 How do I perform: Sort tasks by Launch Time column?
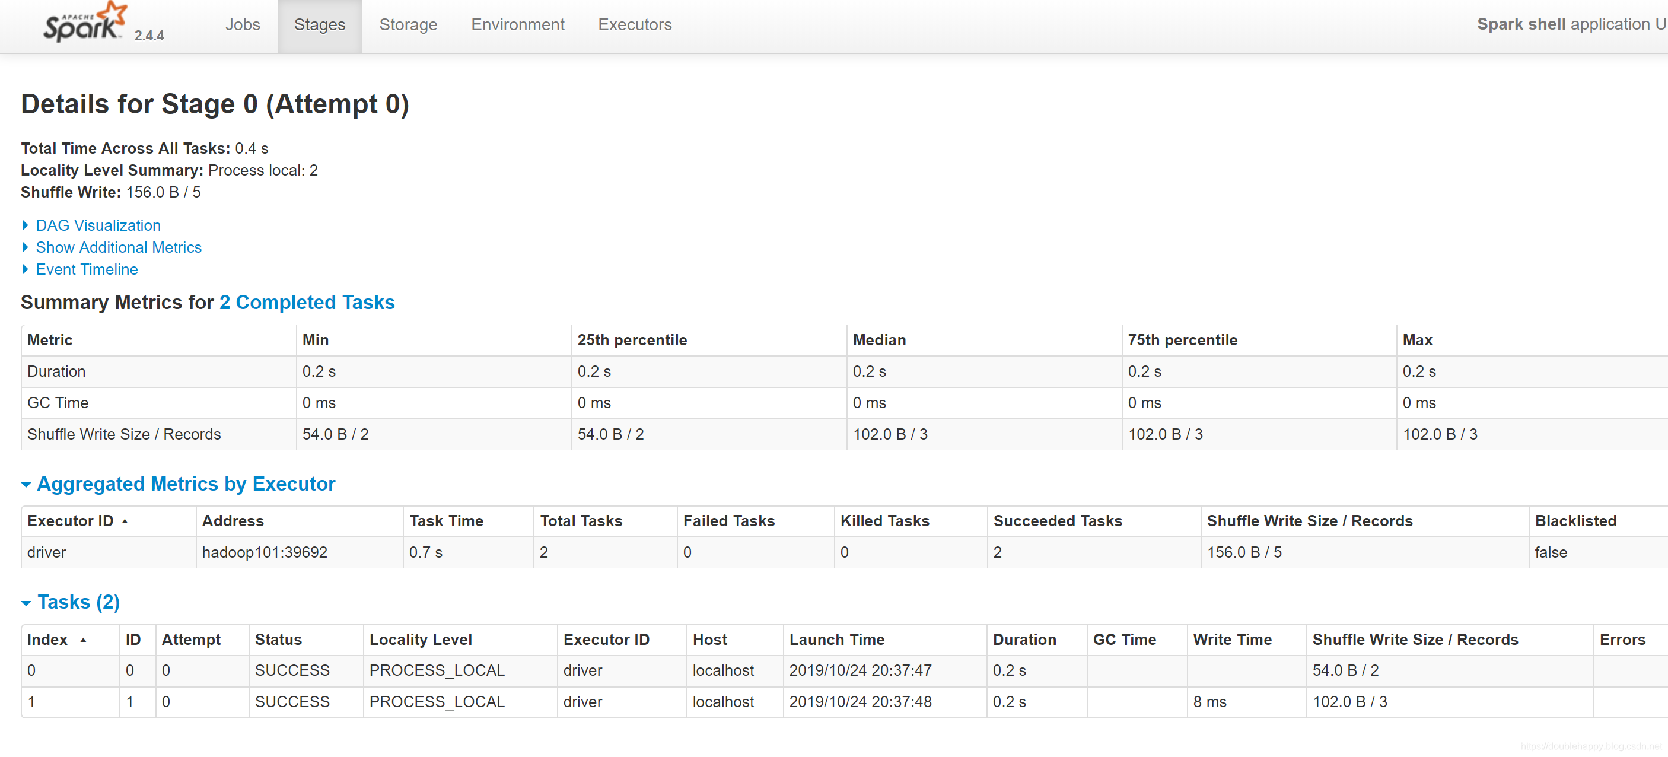[836, 640]
